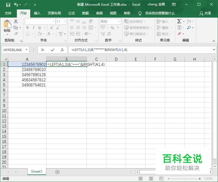The width and height of the screenshot is (218, 182).
Task: Click the Top Align icon
Action: (72, 21)
